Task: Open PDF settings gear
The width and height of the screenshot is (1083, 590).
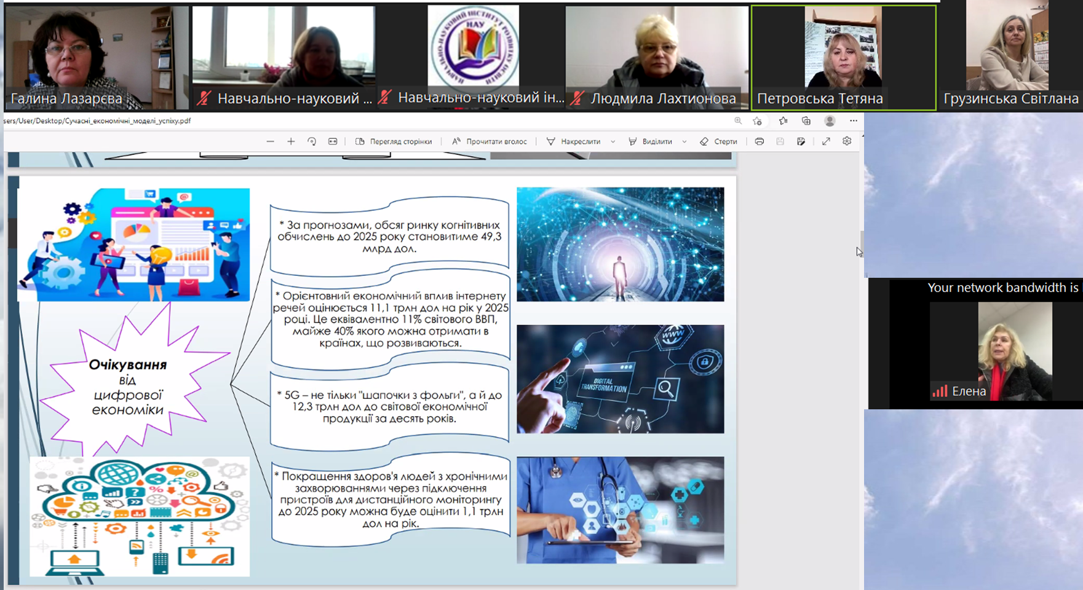Action: (847, 141)
